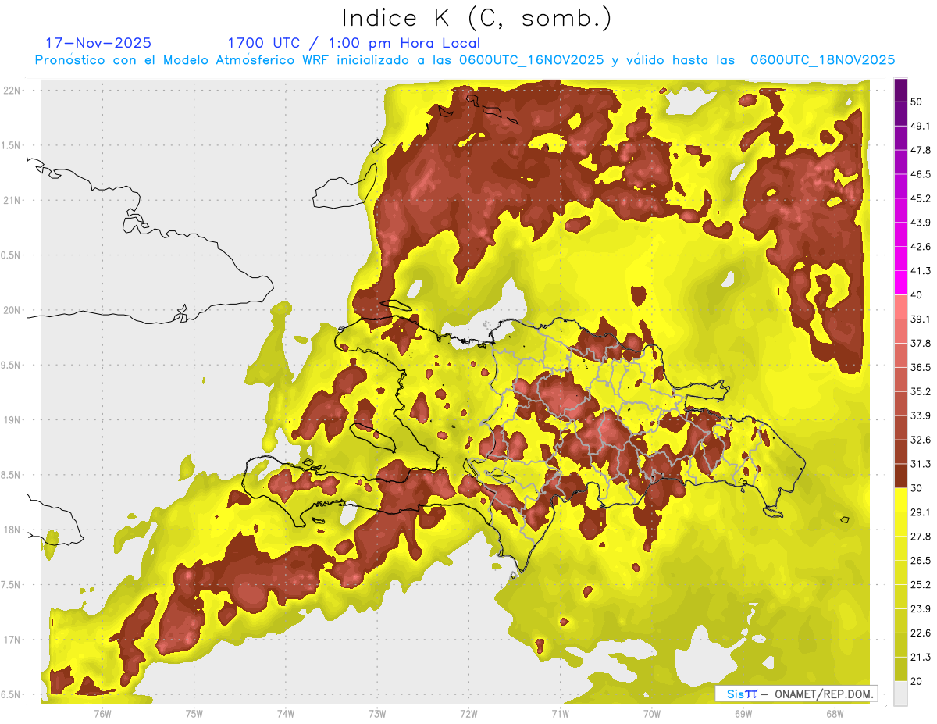Click the '72W' longitude label

[468, 713]
